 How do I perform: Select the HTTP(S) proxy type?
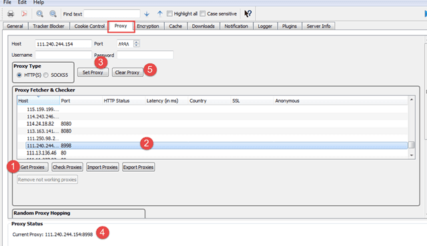(x=19, y=75)
